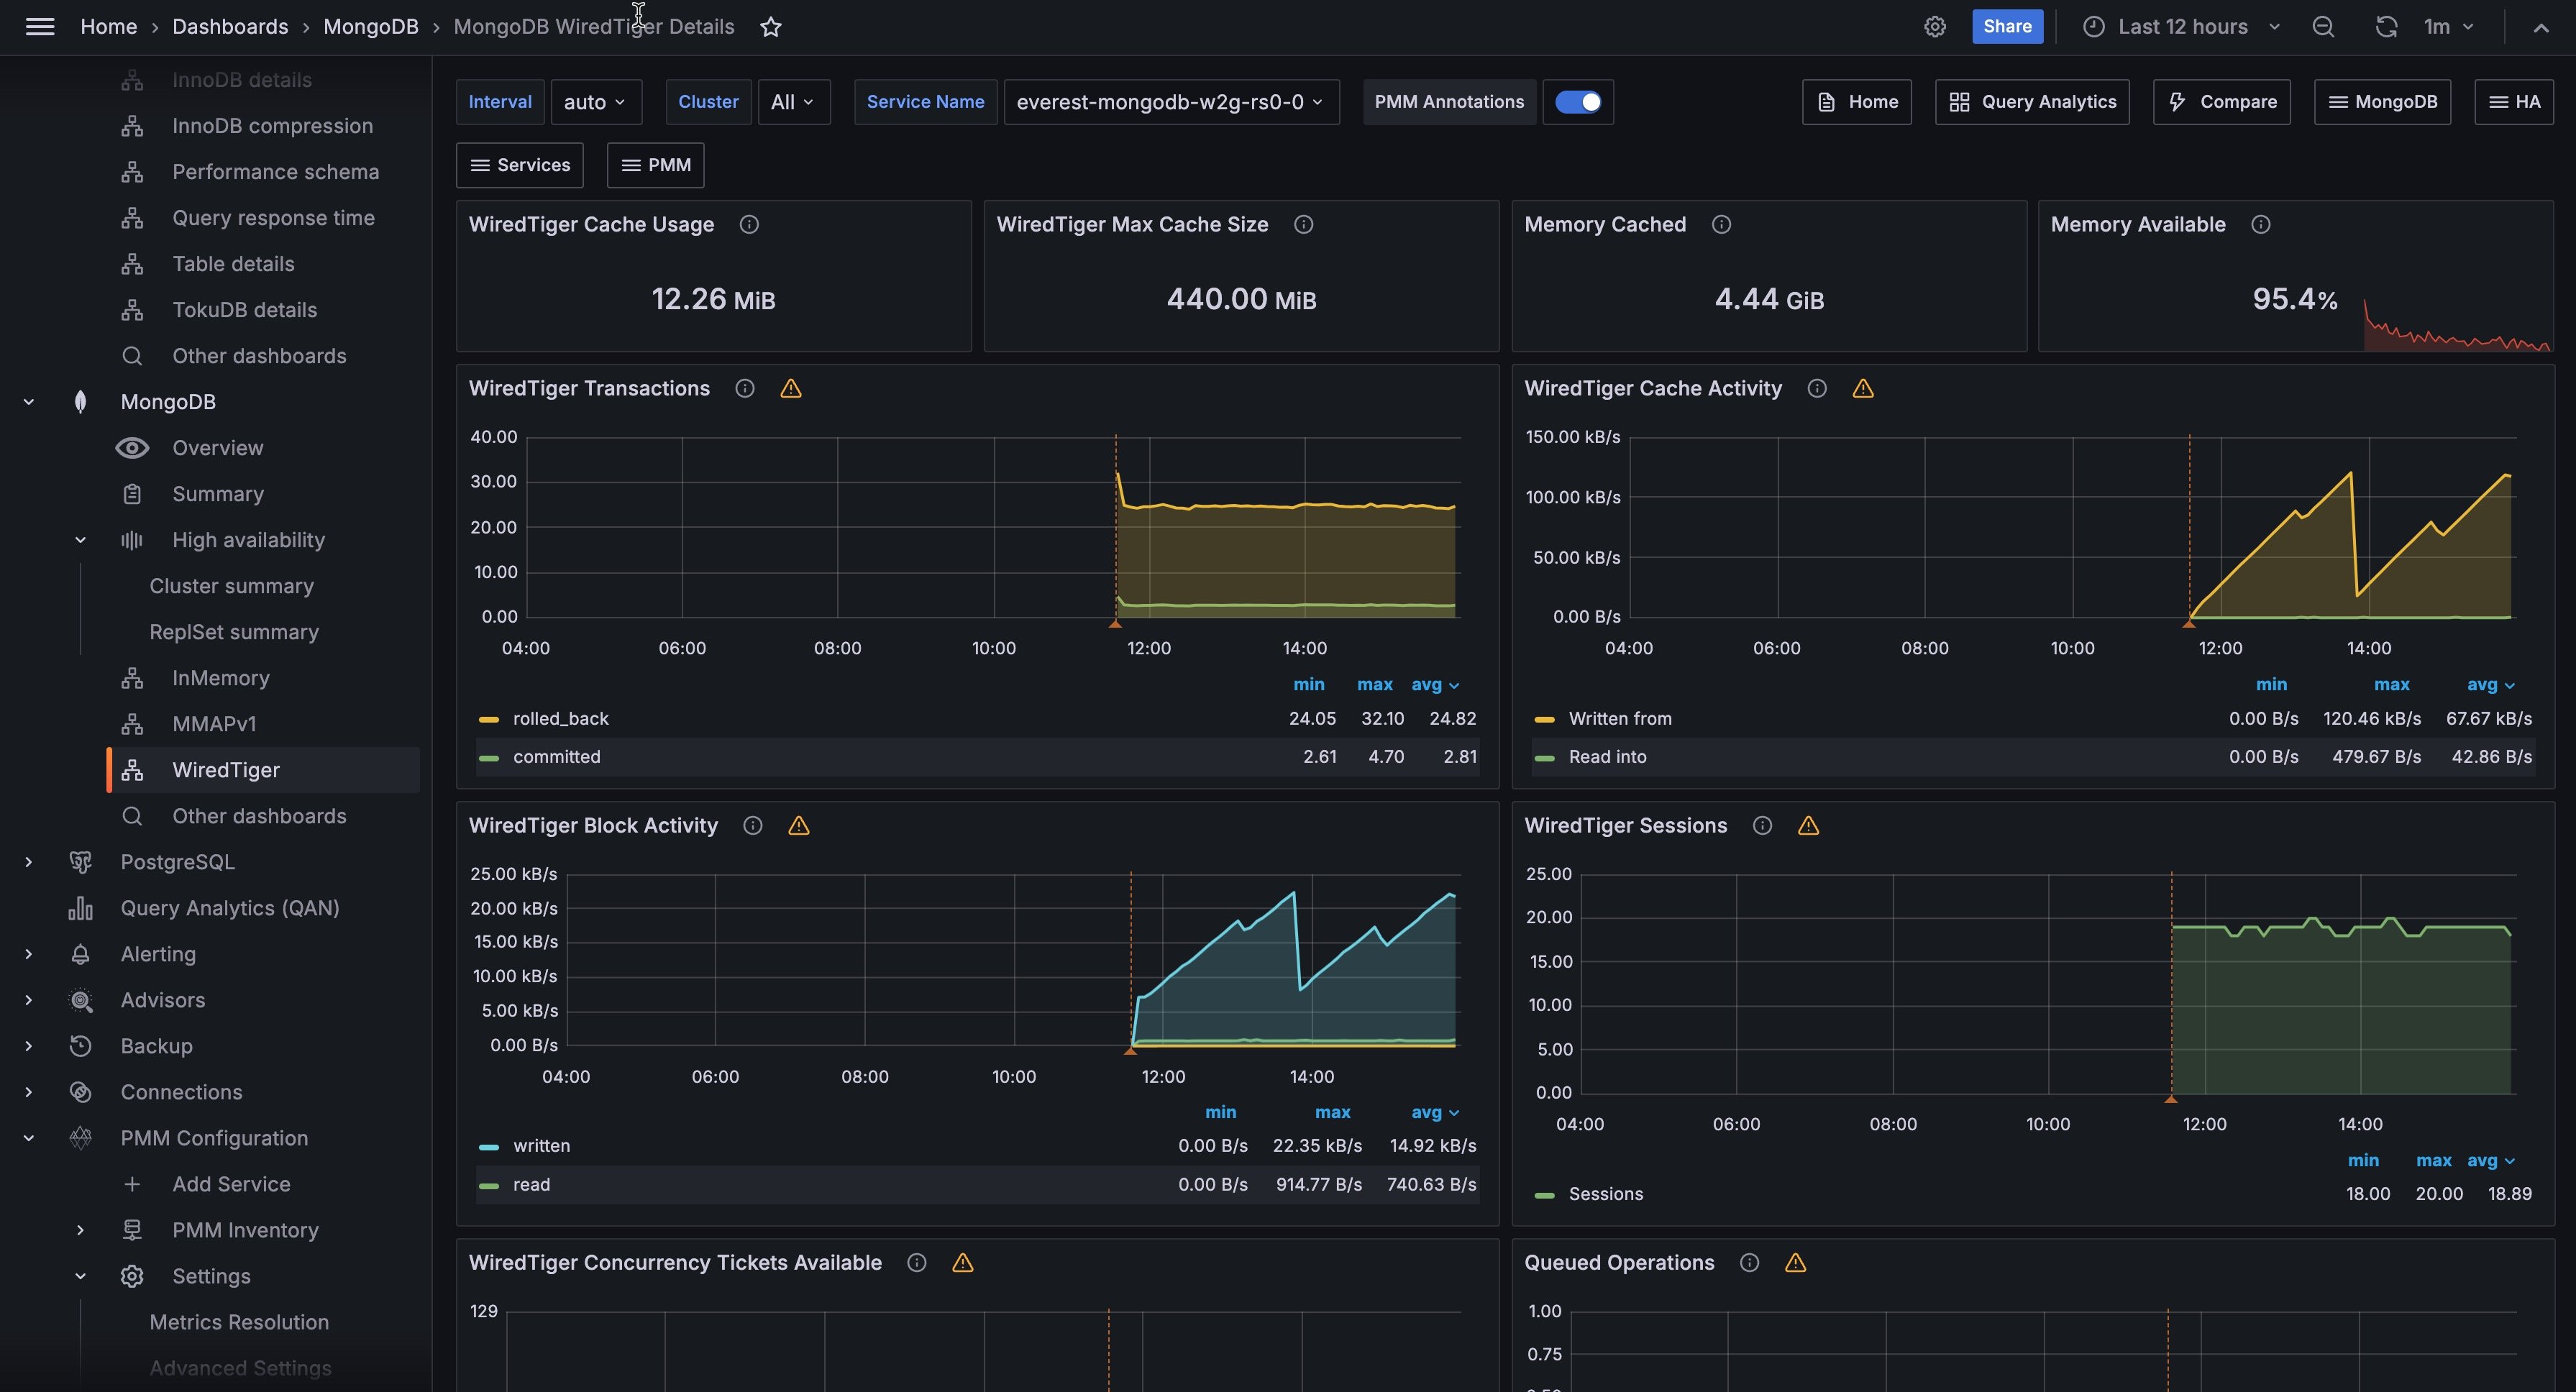Open Query Analytics (QAN) in sidebar
This screenshot has width=2576, height=1392.
(229, 908)
